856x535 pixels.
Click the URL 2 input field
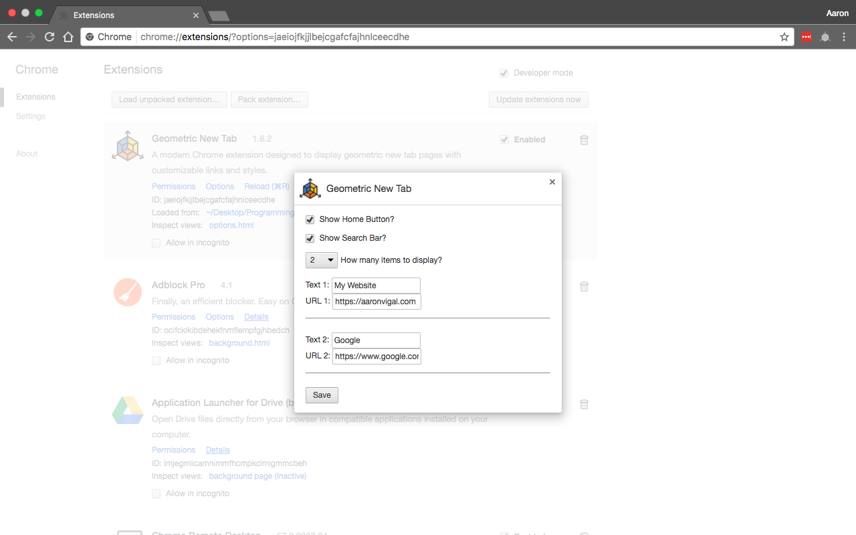[377, 356]
